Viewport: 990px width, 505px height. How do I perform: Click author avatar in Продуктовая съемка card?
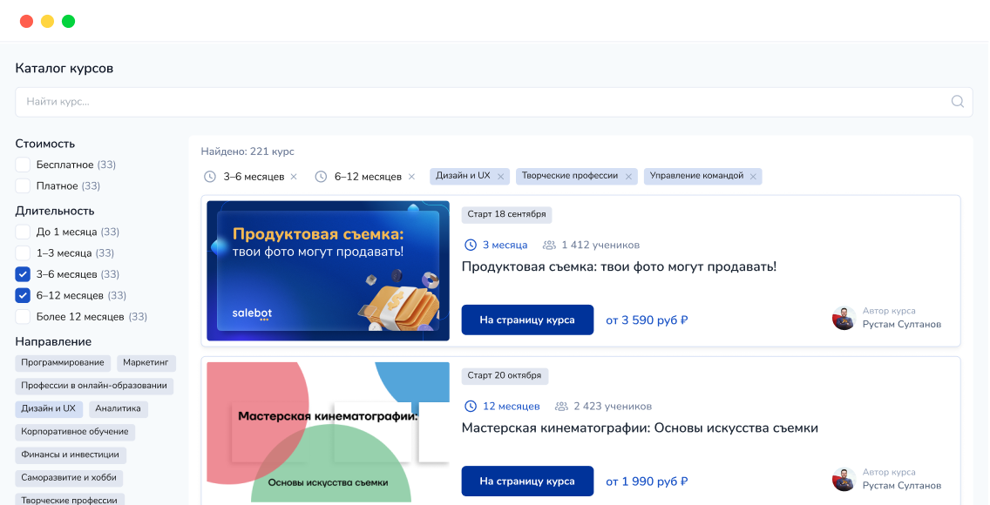coord(844,319)
